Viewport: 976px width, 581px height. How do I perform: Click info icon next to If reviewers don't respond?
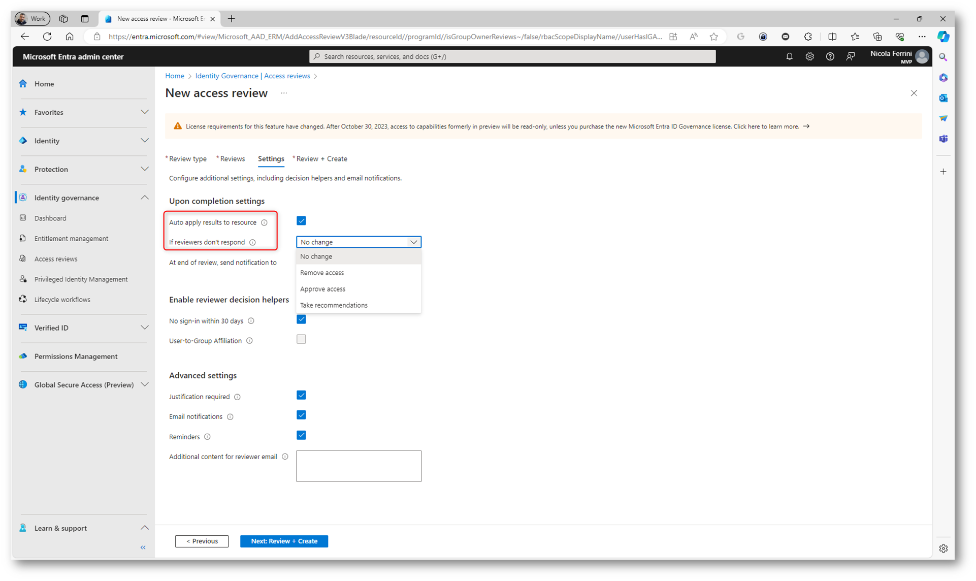252,242
